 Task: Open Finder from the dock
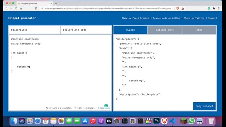tap(14, 121)
